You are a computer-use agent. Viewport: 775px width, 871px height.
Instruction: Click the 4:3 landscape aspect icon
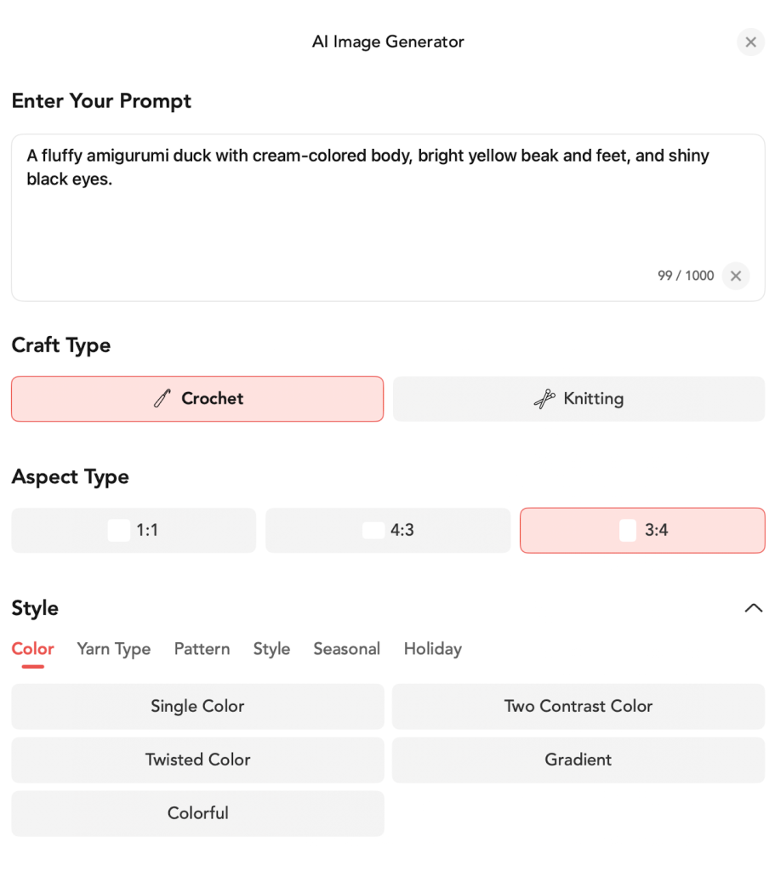(373, 531)
